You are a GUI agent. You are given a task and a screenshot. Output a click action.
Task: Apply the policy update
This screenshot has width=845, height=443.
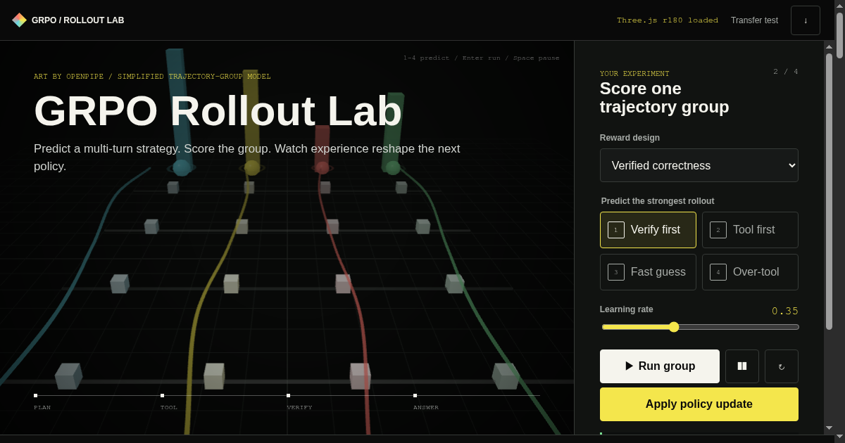click(x=699, y=404)
